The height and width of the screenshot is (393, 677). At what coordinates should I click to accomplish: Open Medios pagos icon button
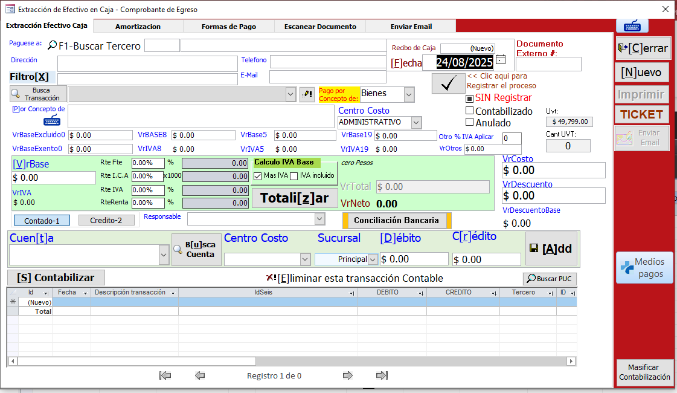tap(644, 268)
